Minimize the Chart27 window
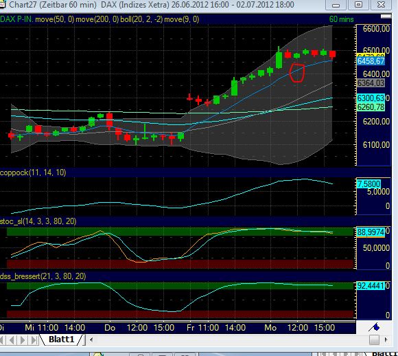 (x=336, y=5)
